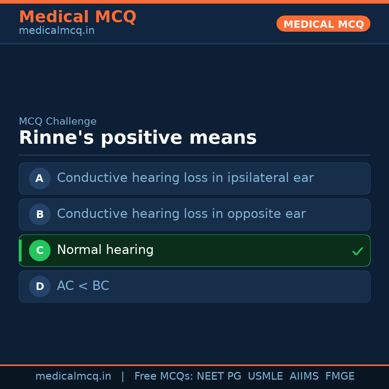Open the Medical MCQ title logo

tap(77, 17)
